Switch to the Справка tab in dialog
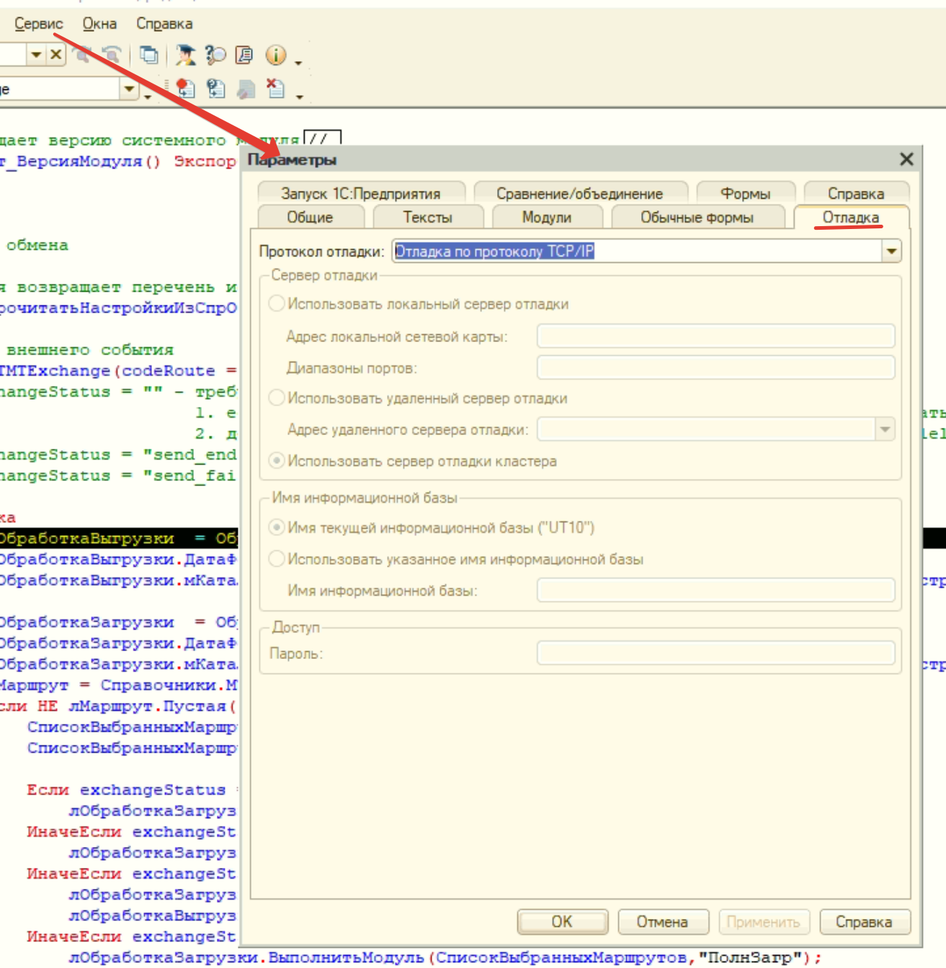This screenshot has height=968, width=946. [x=856, y=193]
